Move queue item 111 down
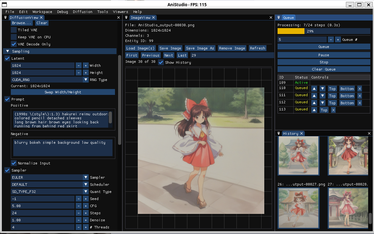The height and width of the screenshot is (234, 374). tap(322, 96)
